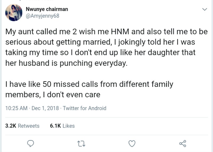The height and width of the screenshot is (152, 213).
Task: Click the 10:25 AM timestamp
Action: [16, 108]
